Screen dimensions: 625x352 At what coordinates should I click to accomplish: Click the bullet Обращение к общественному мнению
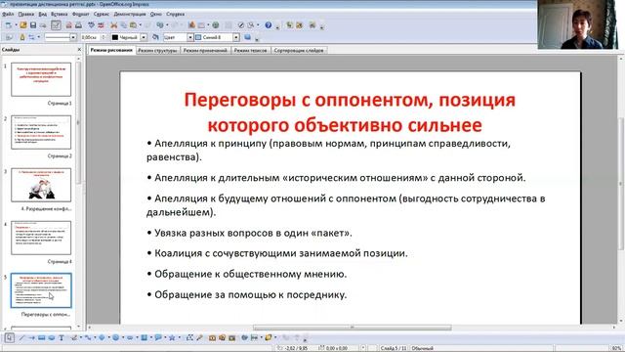point(246,274)
